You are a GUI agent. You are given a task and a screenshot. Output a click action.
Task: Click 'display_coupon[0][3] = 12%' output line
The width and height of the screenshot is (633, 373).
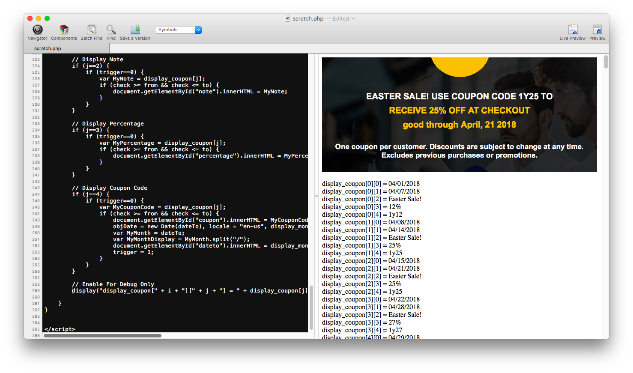[361, 207]
